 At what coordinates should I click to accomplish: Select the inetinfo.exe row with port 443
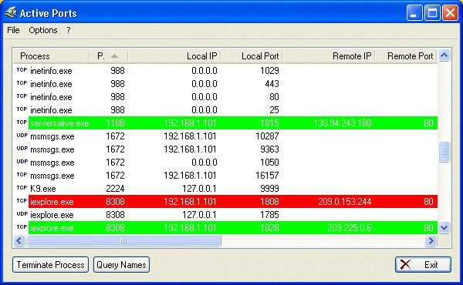click(225, 84)
